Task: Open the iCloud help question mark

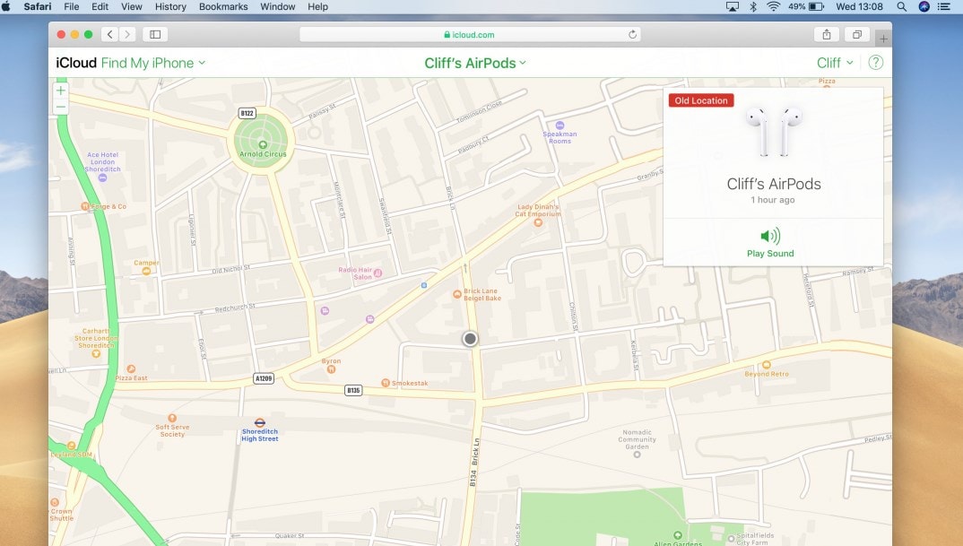Action: coord(875,63)
